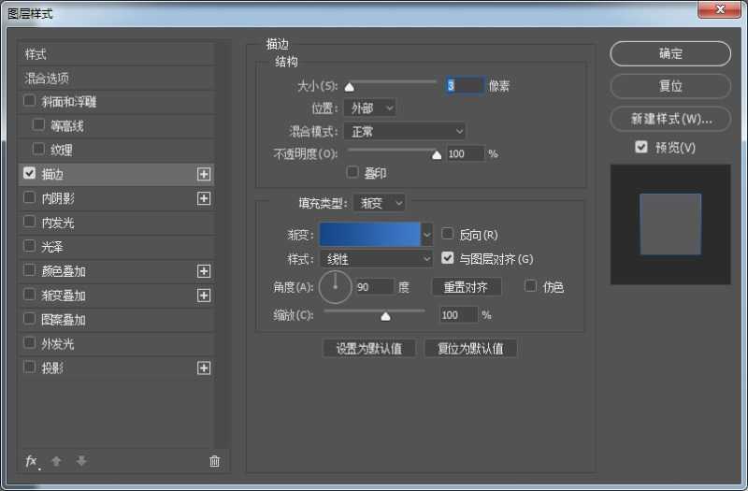
Task: Click the 新建样式(W)... button
Action: [670, 119]
